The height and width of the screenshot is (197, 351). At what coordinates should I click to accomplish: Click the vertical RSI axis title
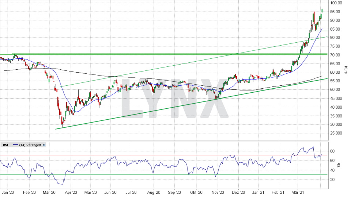(339, 166)
